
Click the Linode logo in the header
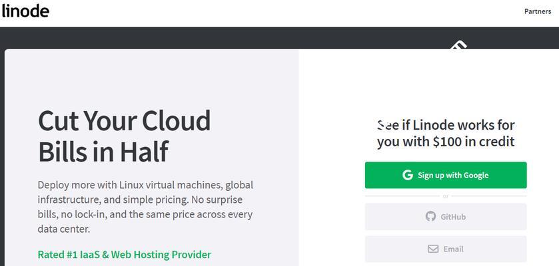(25, 11)
